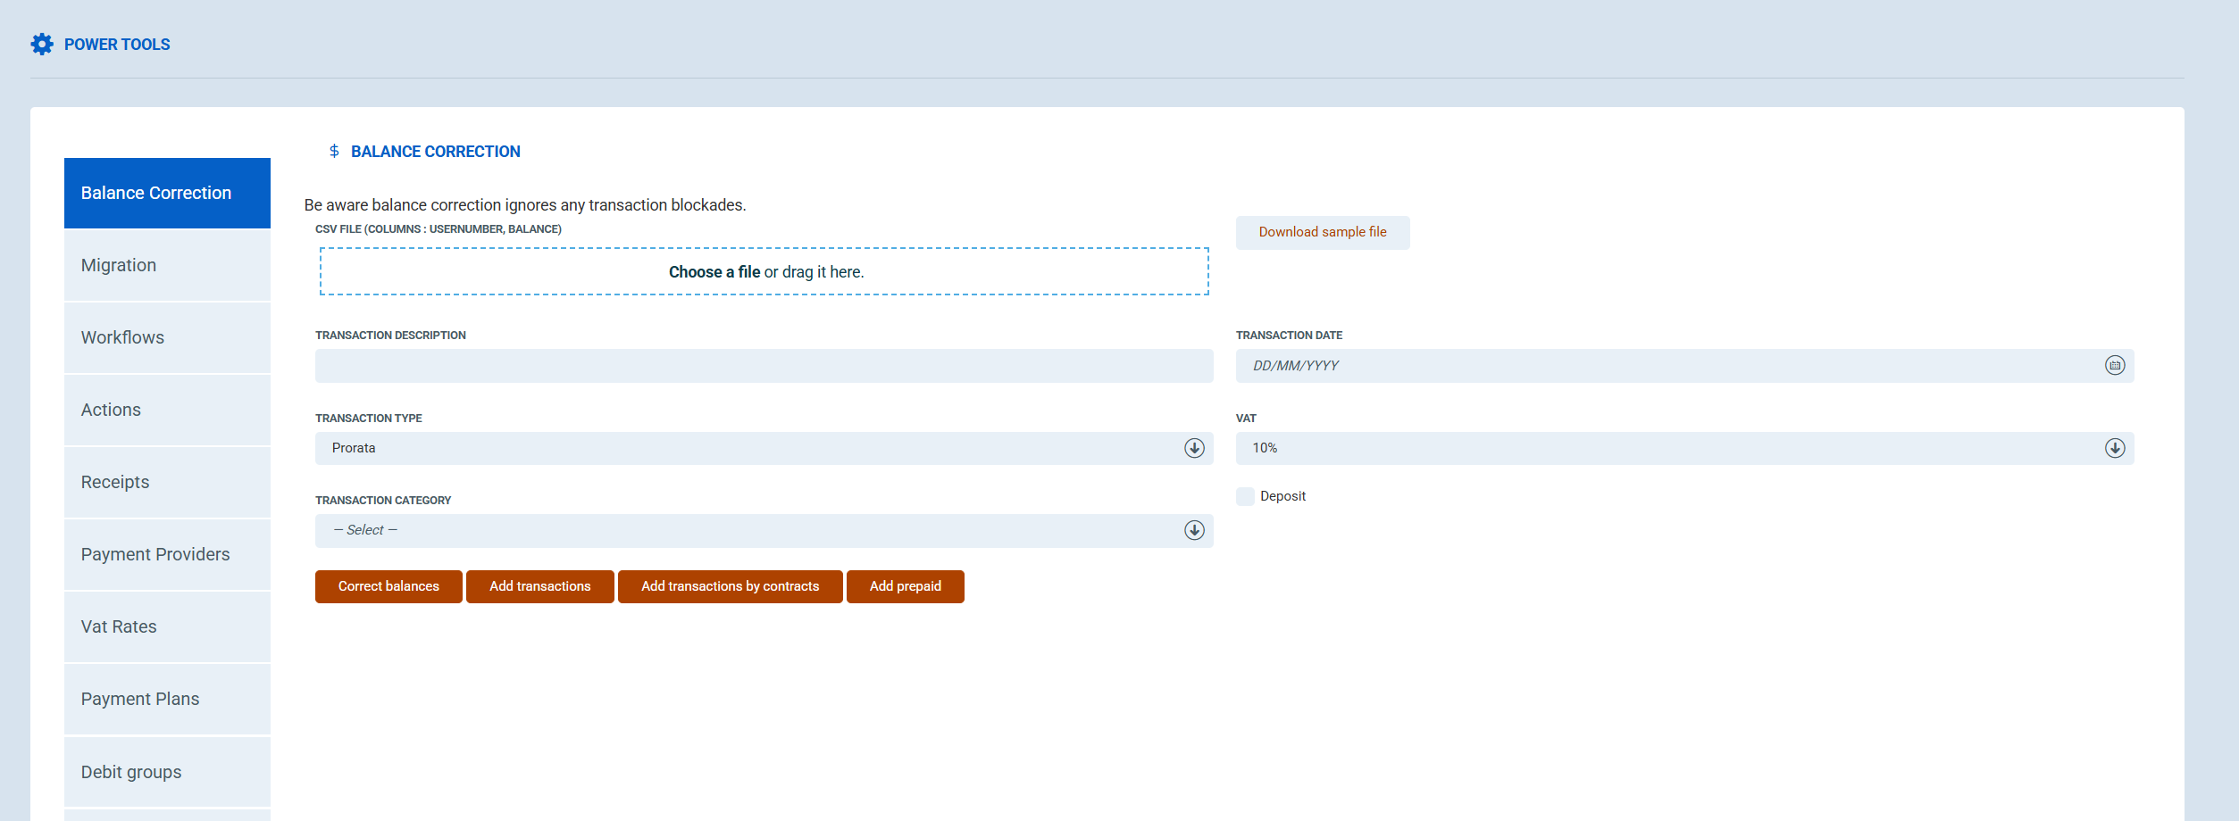The width and height of the screenshot is (2239, 821).
Task: Click the Add prepaid button
Action: click(905, 586)
